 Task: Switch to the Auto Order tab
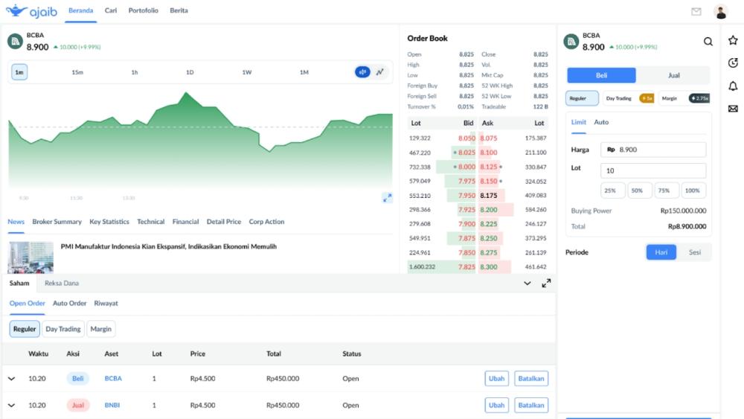[x=70, y=303]
